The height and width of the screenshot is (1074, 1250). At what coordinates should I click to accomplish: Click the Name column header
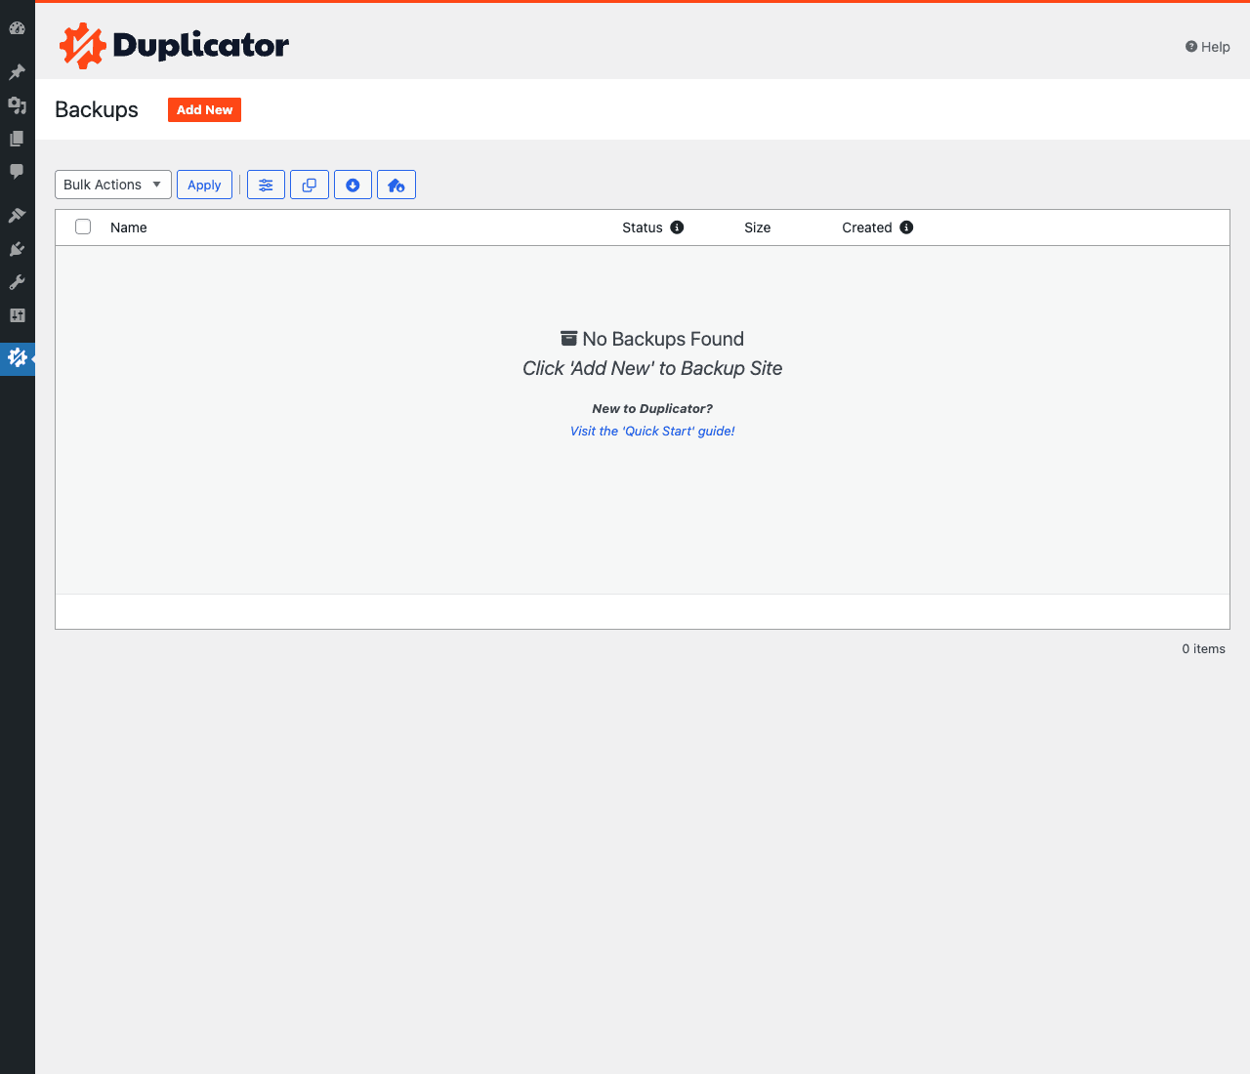[129, 227]
